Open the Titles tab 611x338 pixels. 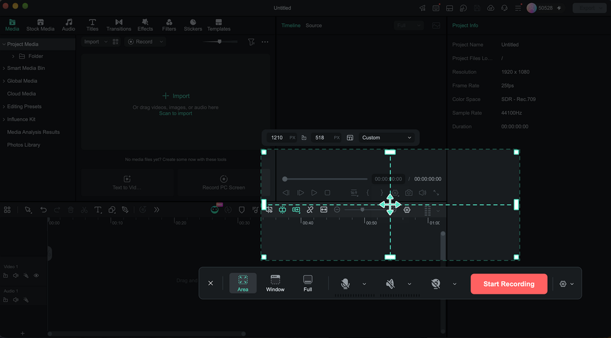(x=92, y=25)
